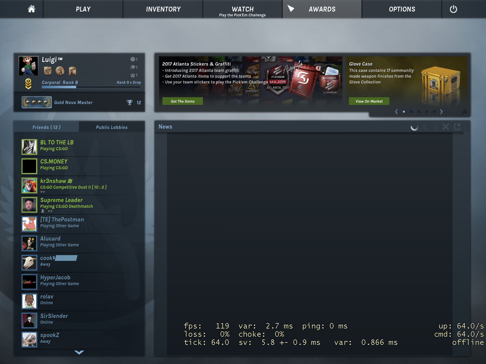This screenshot has width=486, height=364.
Task: Open the PLAY menu
Action: pos(83,9)
